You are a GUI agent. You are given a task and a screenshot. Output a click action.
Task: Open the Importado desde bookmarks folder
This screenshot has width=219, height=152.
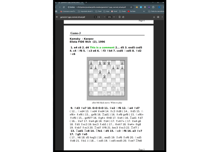coord(86,11)
